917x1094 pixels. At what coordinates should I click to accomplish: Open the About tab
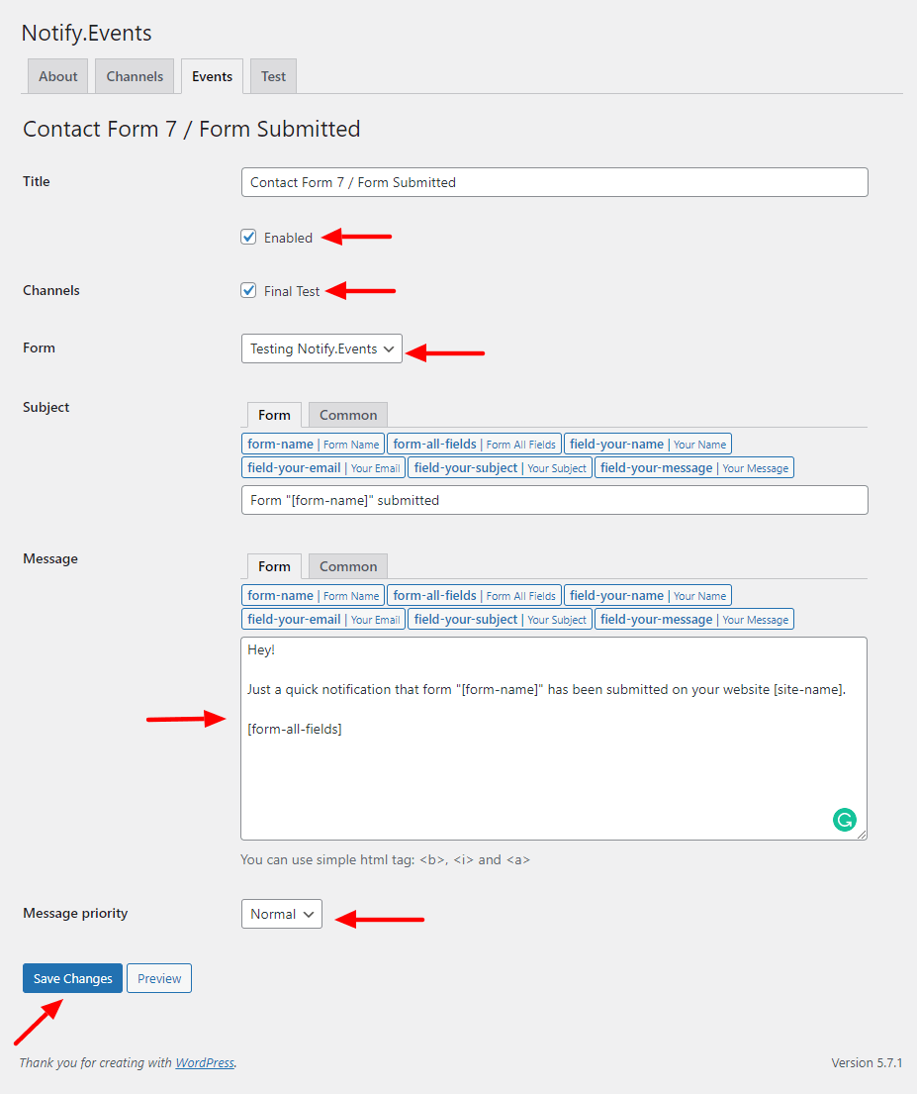(58, 76)
